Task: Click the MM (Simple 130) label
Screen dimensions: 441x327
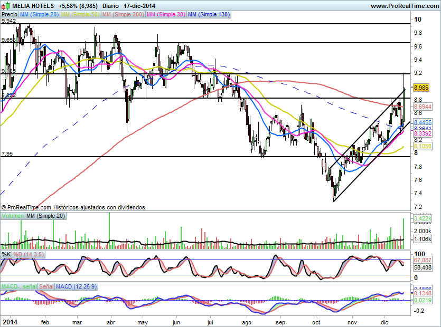Action: (209, 14)
